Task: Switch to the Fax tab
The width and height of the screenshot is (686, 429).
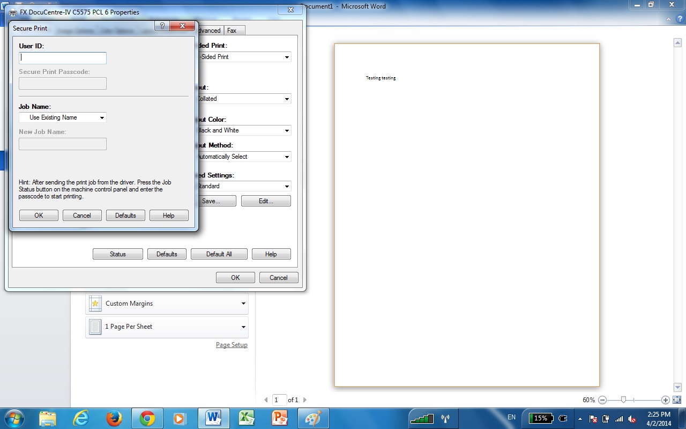Action: point(232,31)
